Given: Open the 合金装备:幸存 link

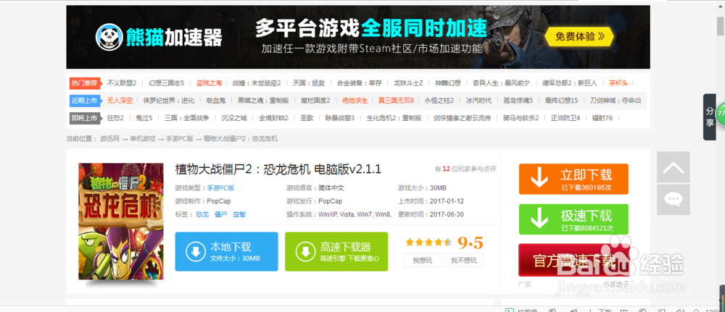Looking at the screenshot, I should [x=359, y=83].
